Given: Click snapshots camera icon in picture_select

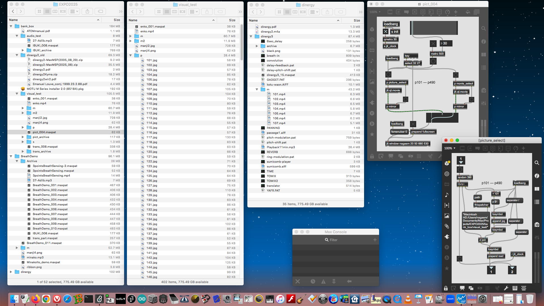Looking at the screenshot, I should [537, 225].
